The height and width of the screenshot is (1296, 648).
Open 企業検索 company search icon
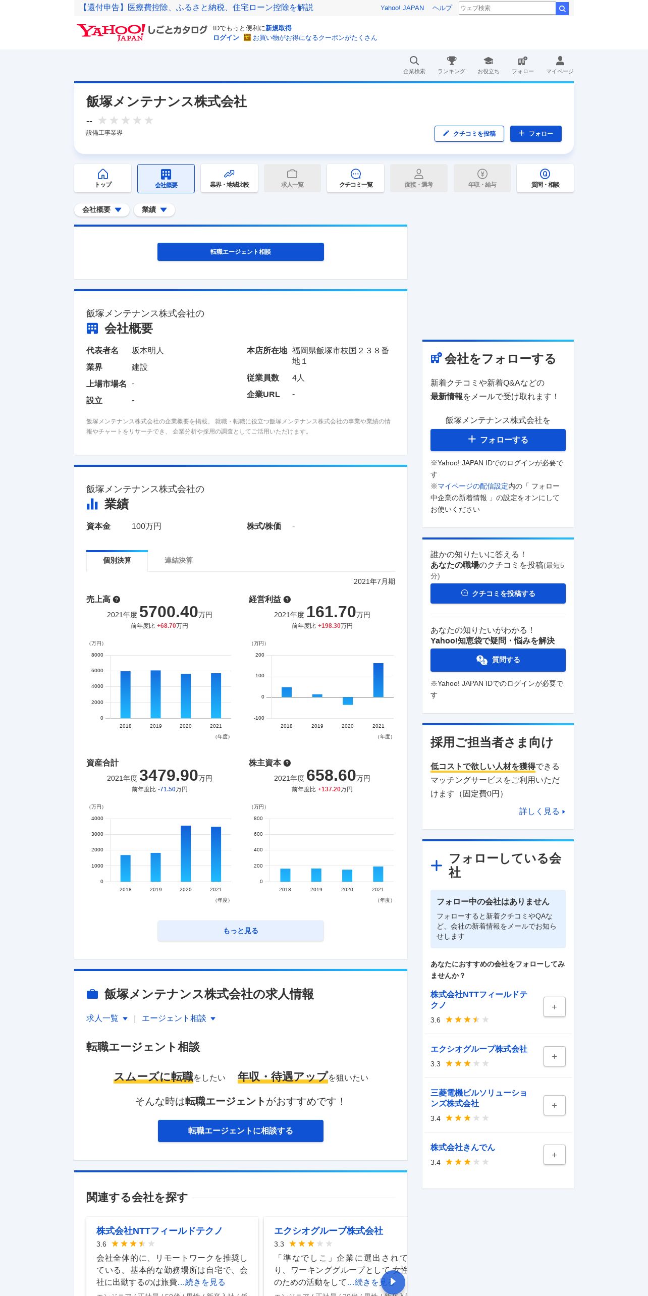point(414,65)
